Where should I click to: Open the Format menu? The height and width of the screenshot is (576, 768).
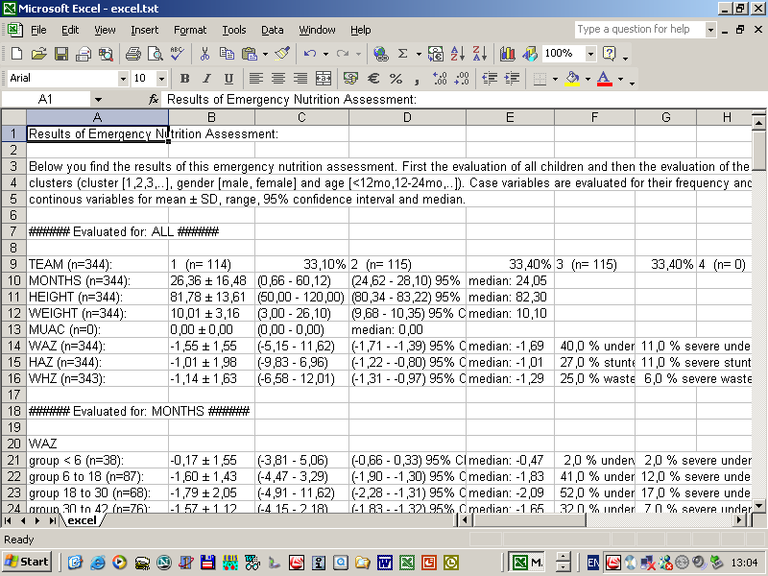tap(189, 30)
